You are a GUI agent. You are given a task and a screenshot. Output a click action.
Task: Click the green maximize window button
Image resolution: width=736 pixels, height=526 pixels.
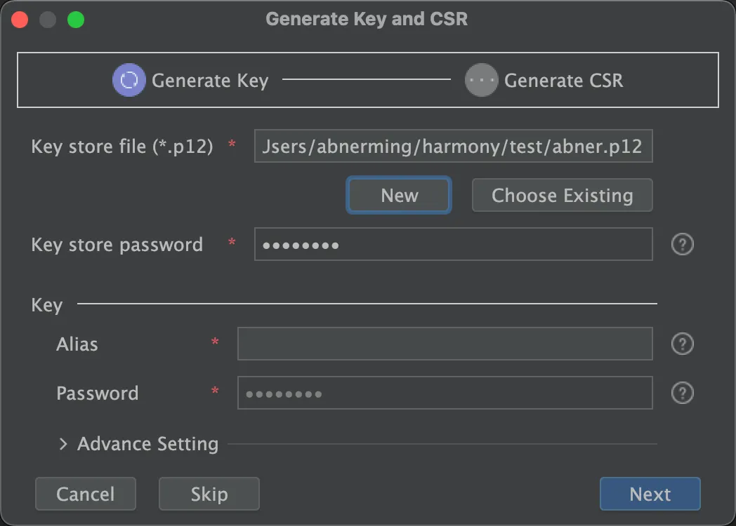pos(76,19)
